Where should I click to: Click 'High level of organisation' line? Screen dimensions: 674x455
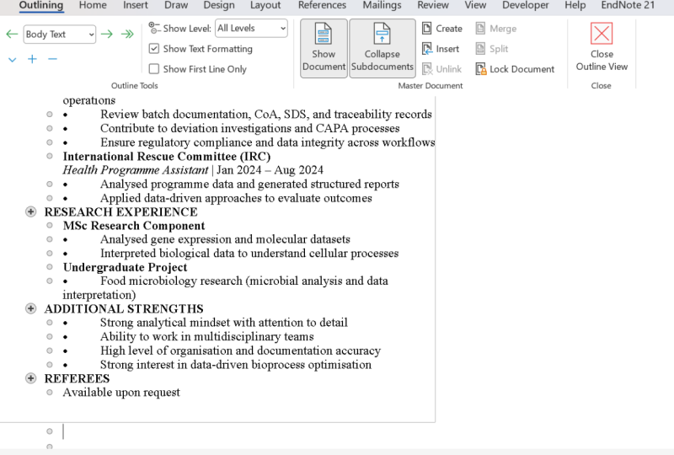point(240,351)
